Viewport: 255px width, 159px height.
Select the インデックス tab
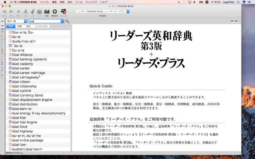[41, 26]
